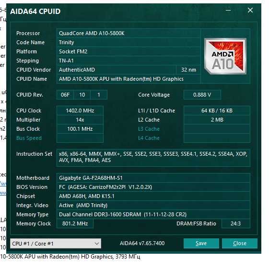Click the Core Voltage label
The height and width of the screenshot is (272, 269).
click(154, 95)
